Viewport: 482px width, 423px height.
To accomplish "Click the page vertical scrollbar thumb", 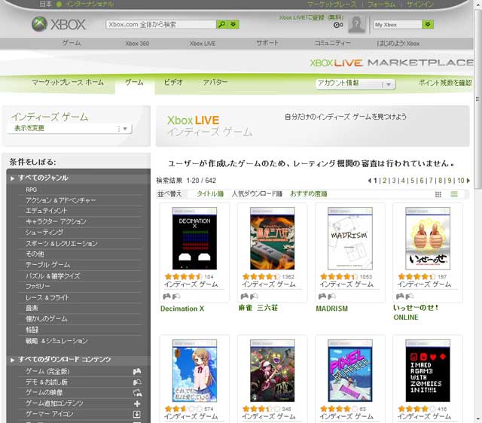I will coord(477,99).
